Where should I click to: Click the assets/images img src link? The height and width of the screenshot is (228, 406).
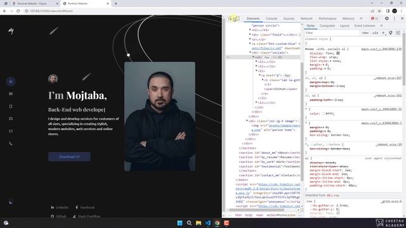tap(284, 125)
